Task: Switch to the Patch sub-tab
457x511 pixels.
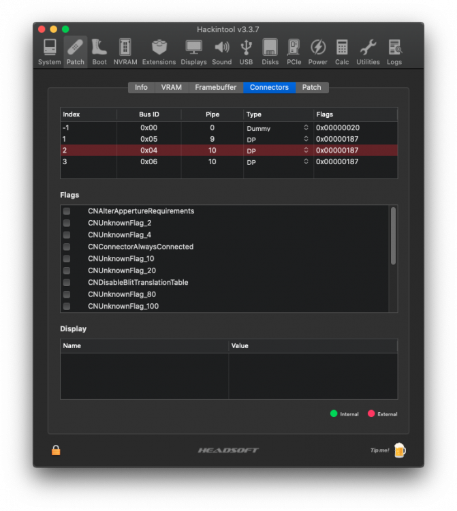Action: pyautogui.click(x=312, y=87)
